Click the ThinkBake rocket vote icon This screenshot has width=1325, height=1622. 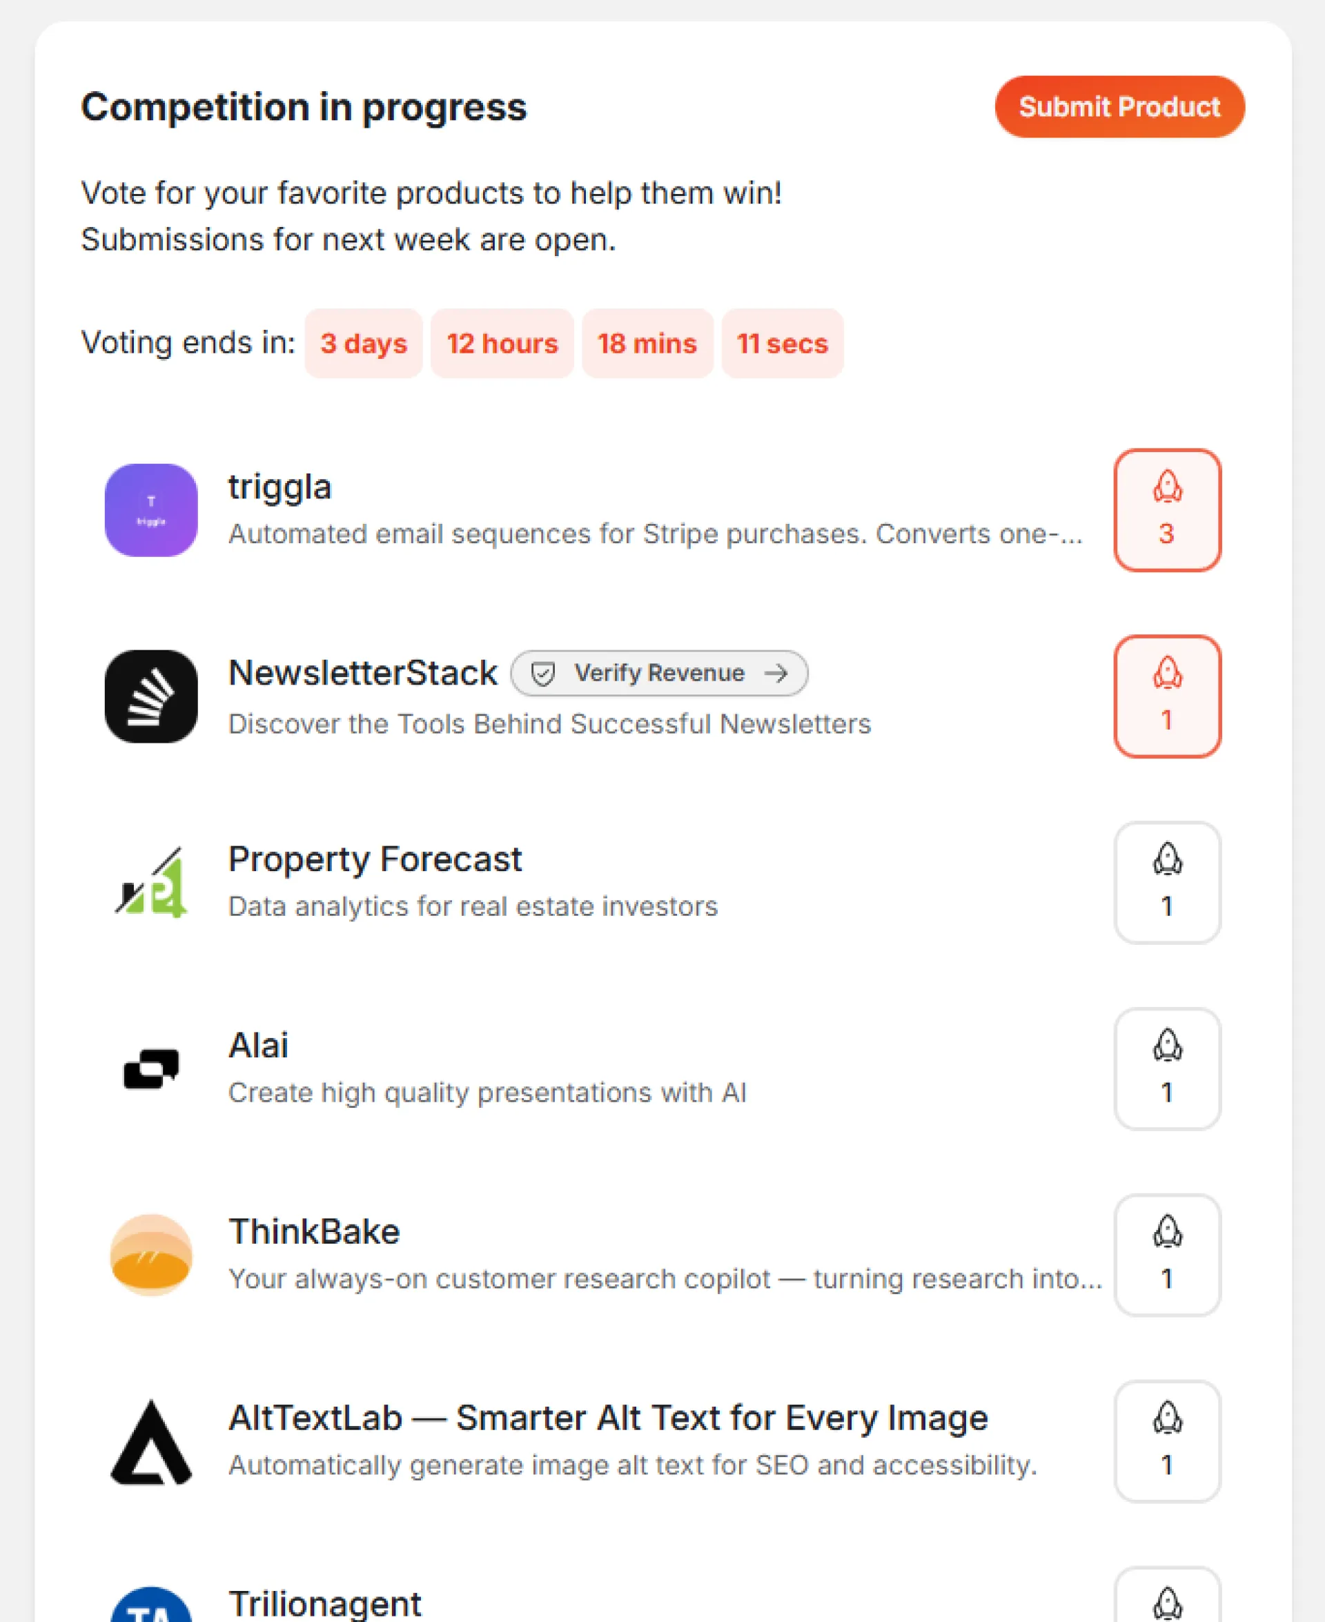[1166, 1255]
